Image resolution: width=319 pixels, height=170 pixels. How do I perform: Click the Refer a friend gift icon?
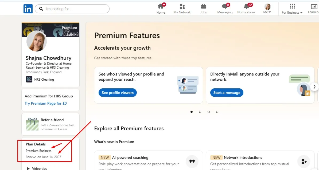(32, 124)
